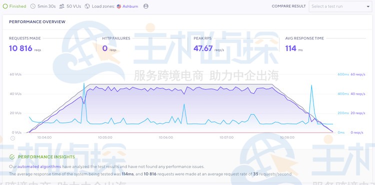The height and width of the screenshot is (185, 375).
Task: Click the Finished status text
Action: [17, 6]
